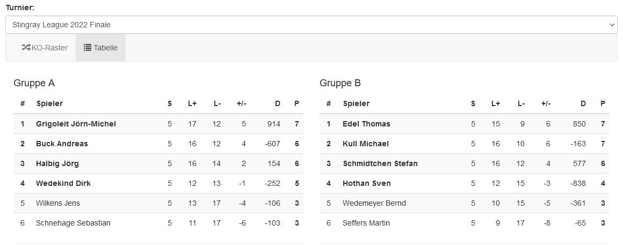
Task: Click the Gruppe B heading
Action: [x=340, y=83]
